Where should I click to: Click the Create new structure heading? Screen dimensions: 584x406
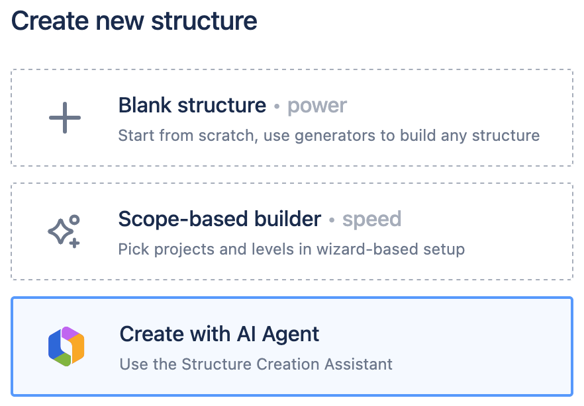134,20
